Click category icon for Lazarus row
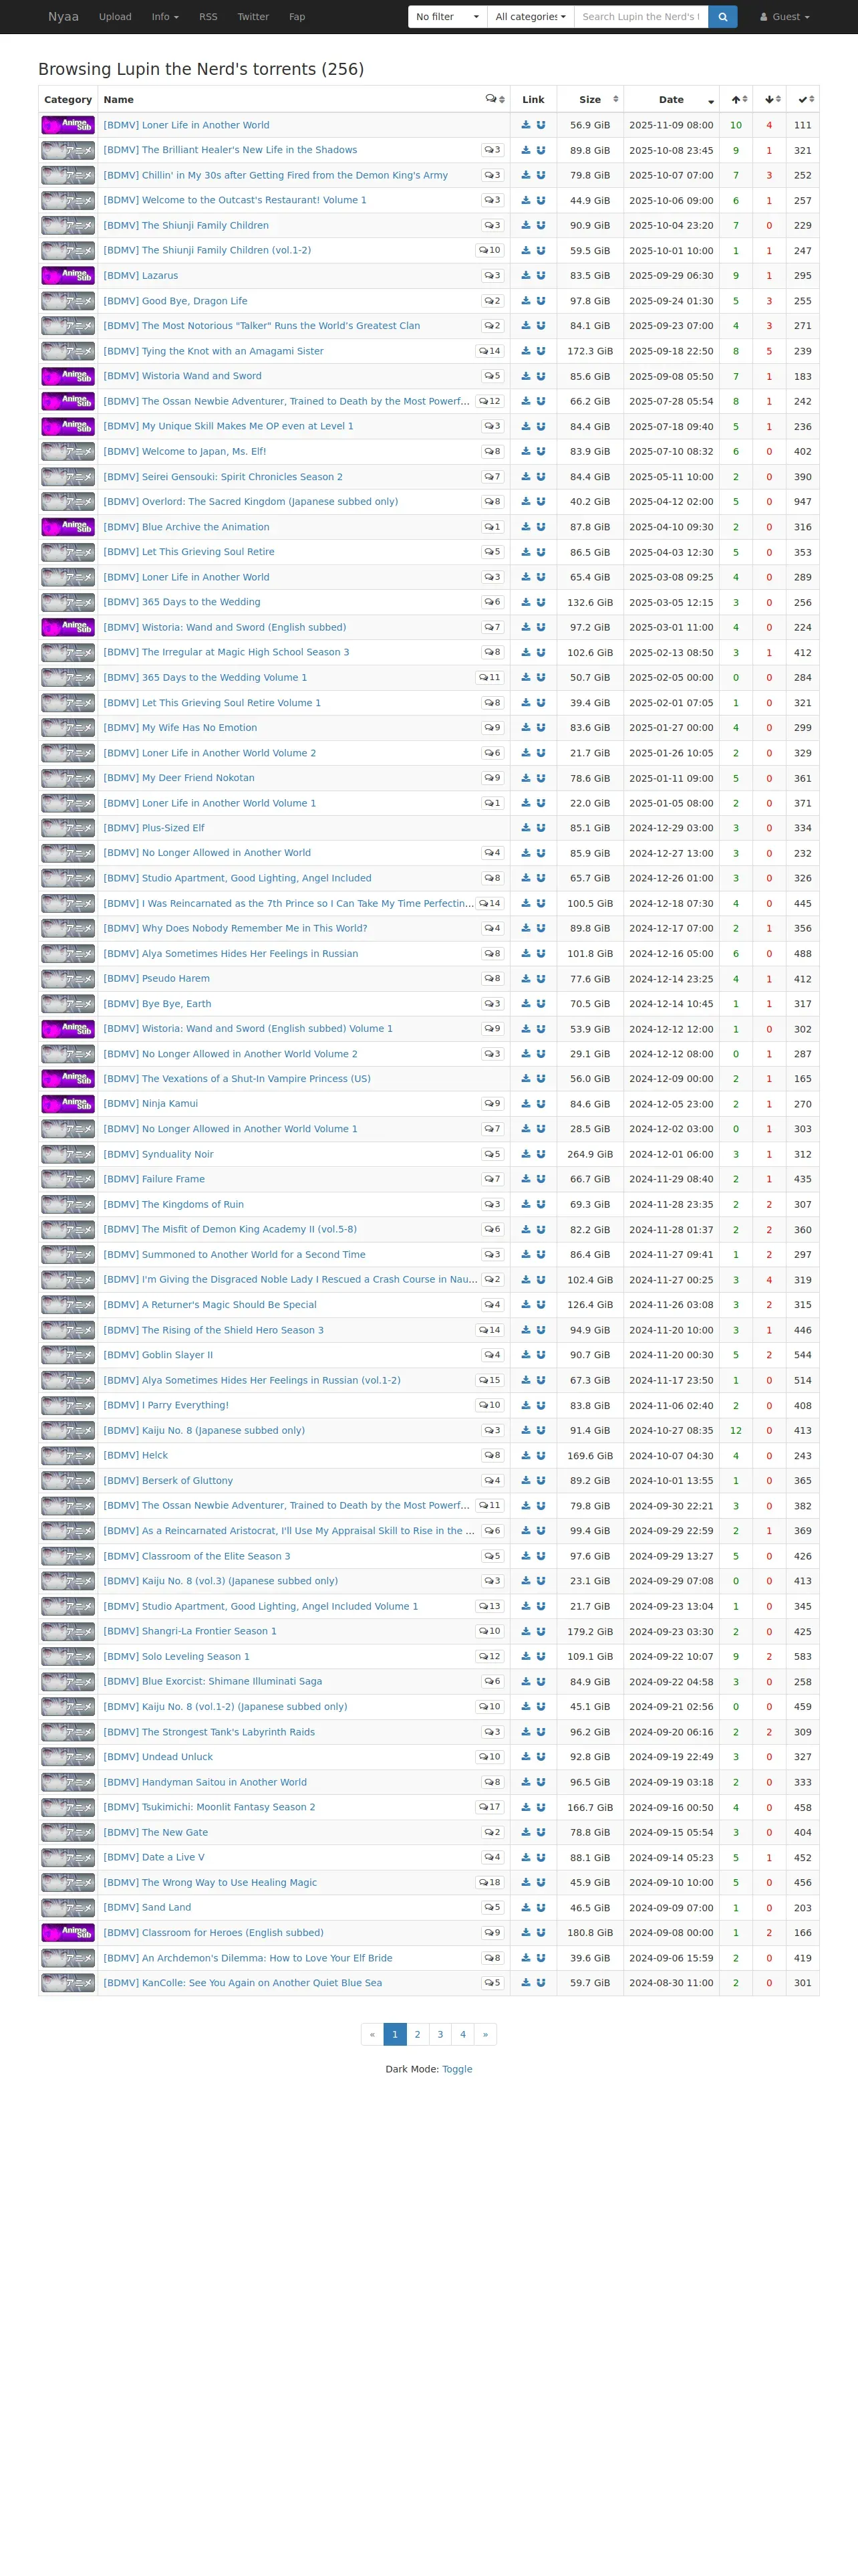 click(68, 276)
